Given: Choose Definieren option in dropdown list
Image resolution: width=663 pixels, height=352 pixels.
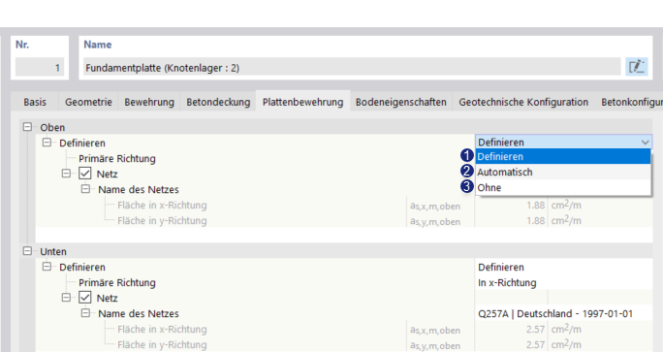Looking at the screenshot, I should coord(563,156).
